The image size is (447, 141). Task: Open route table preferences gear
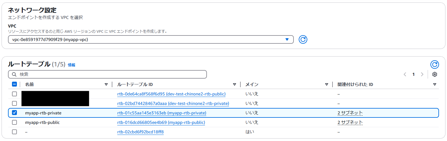tap(434, 74)
